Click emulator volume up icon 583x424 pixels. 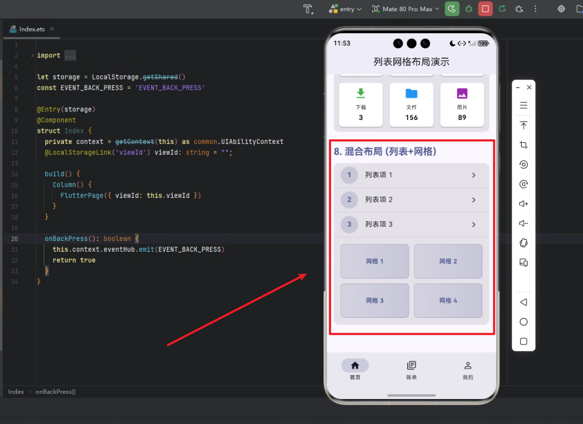[523, 204]
